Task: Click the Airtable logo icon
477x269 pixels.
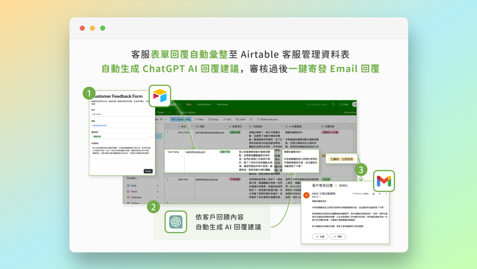Action: 160,96
